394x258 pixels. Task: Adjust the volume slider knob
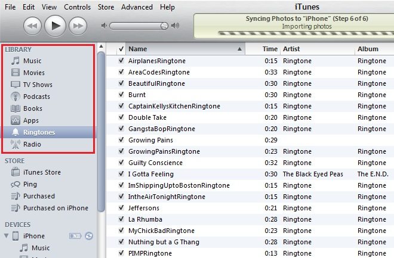point(164,26)
